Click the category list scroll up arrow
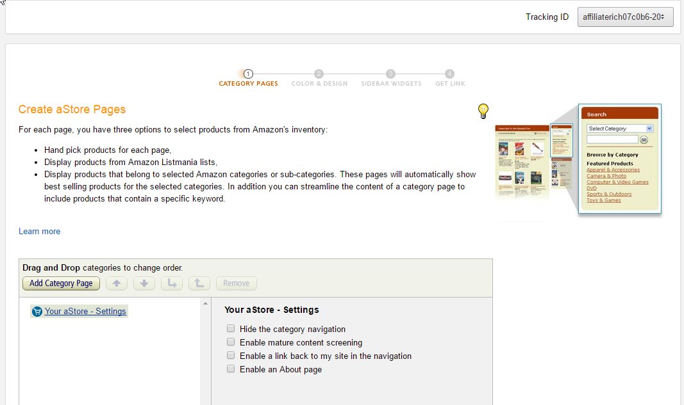The image size is (684, 405). click(206, 303)
